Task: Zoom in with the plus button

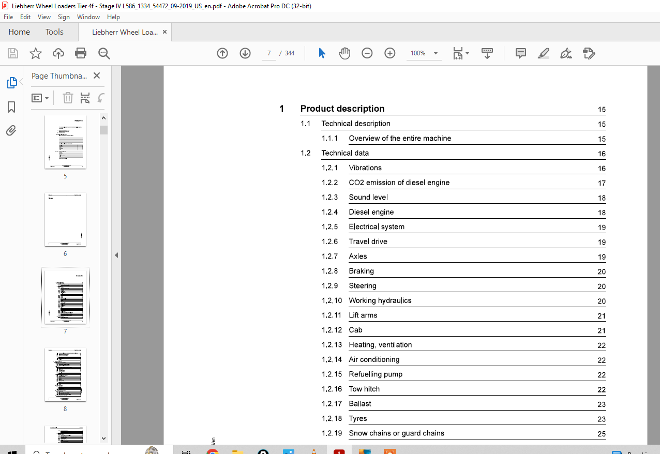Action: [x=390, y=53]
